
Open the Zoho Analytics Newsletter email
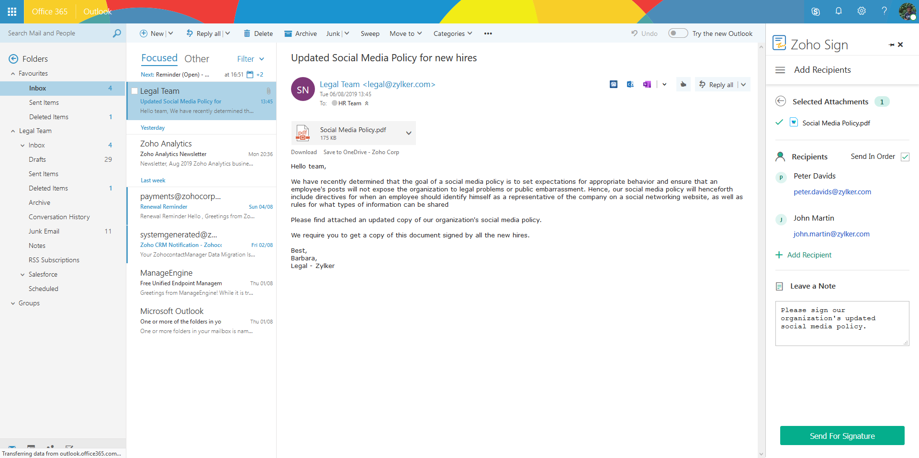[x=202, y=153]
